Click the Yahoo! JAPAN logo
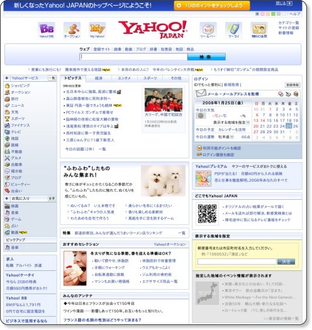This screenshot has height=330, width=312. click(x=153, y=30)
